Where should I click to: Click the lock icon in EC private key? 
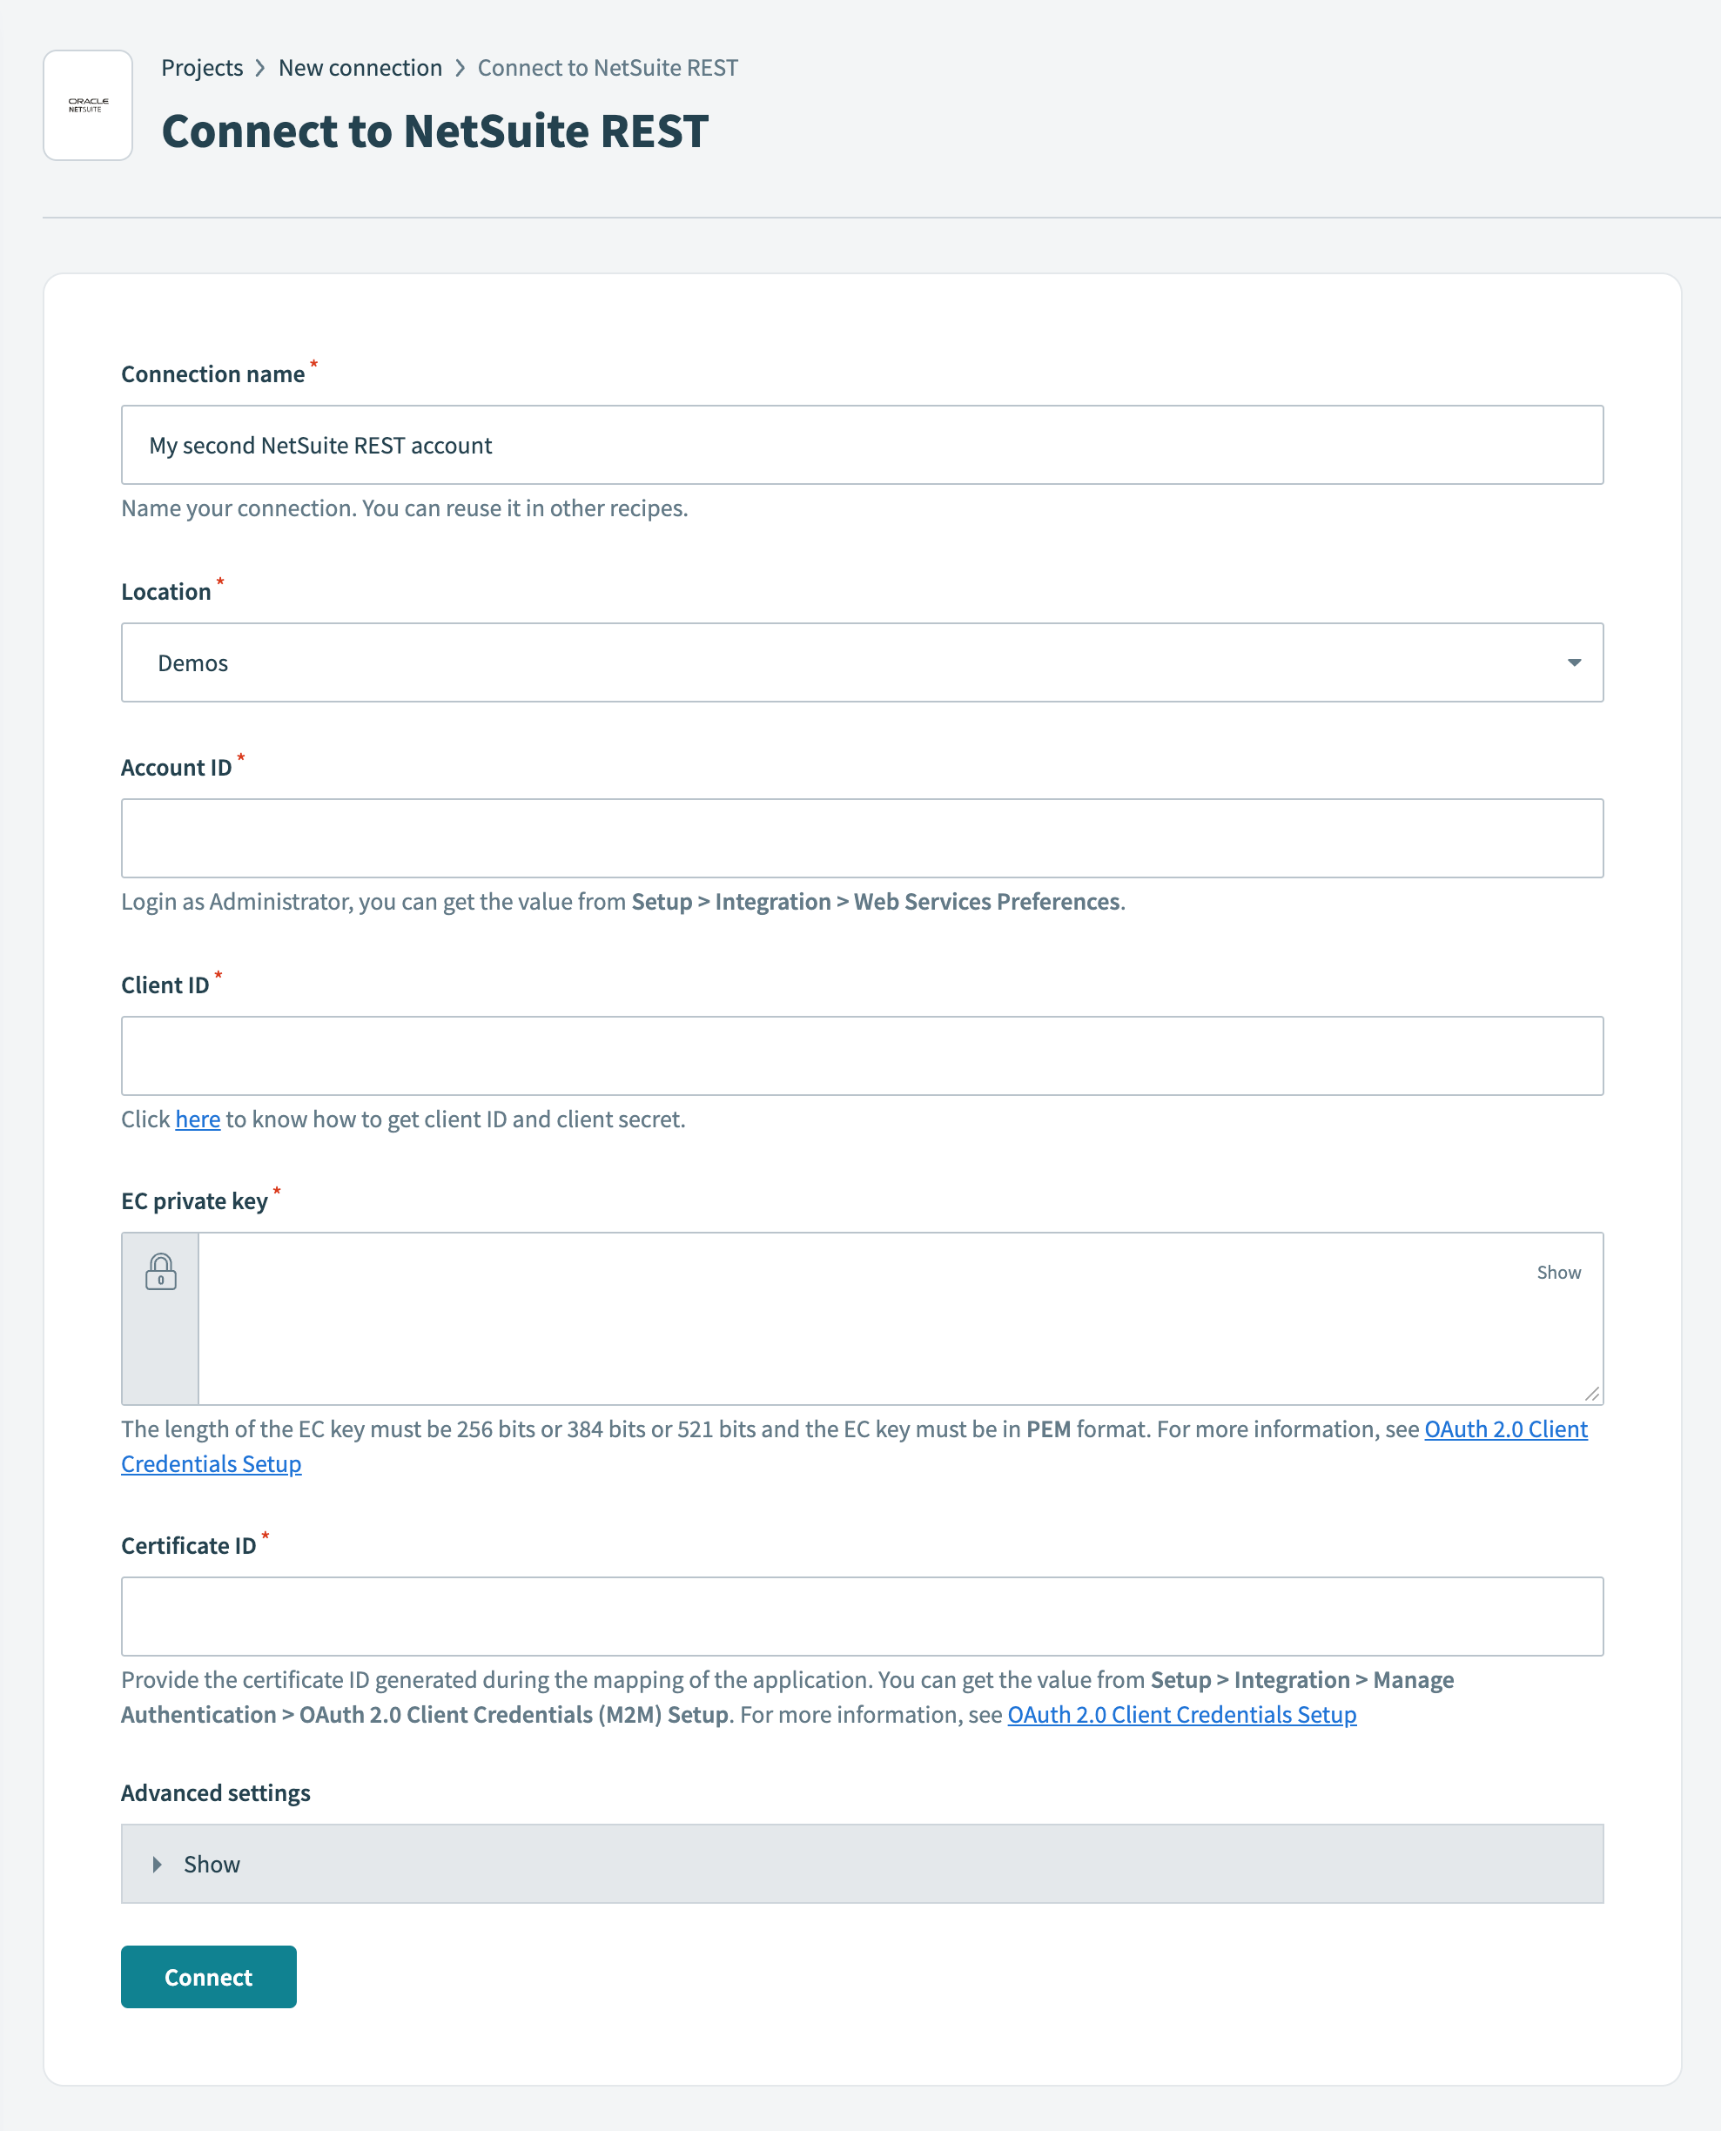160,1272
